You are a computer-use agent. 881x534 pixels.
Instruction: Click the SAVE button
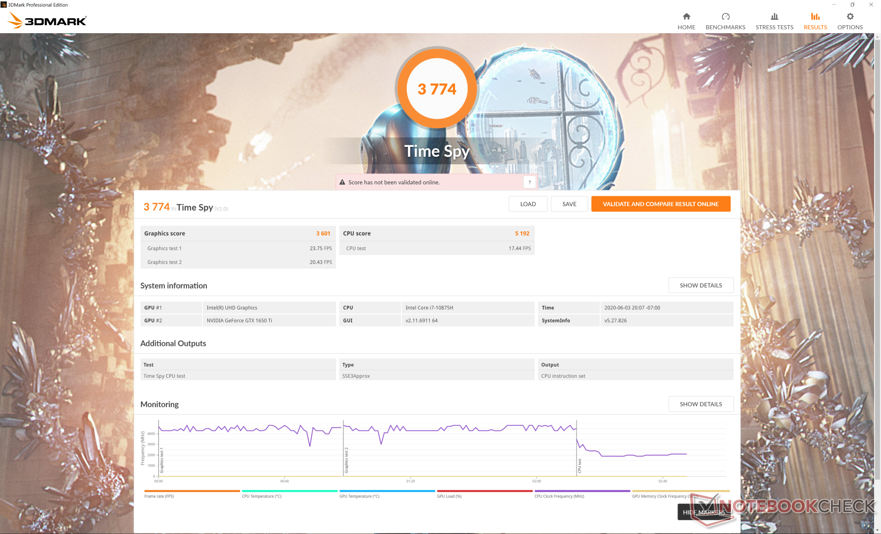click(569, 204)
